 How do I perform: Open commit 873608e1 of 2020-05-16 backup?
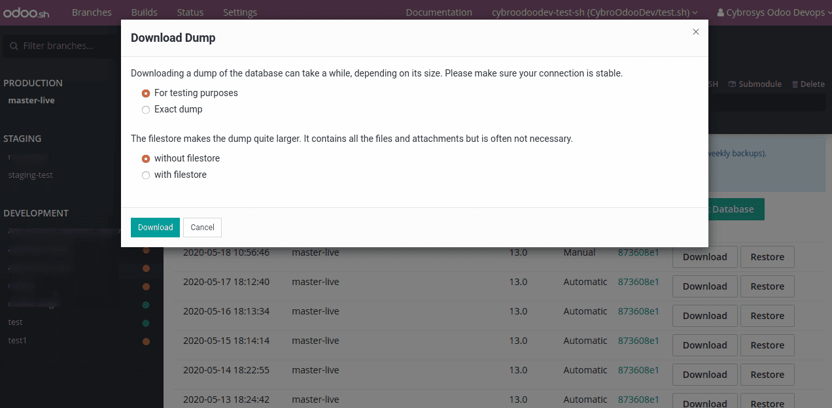click(x=638, y=311)
